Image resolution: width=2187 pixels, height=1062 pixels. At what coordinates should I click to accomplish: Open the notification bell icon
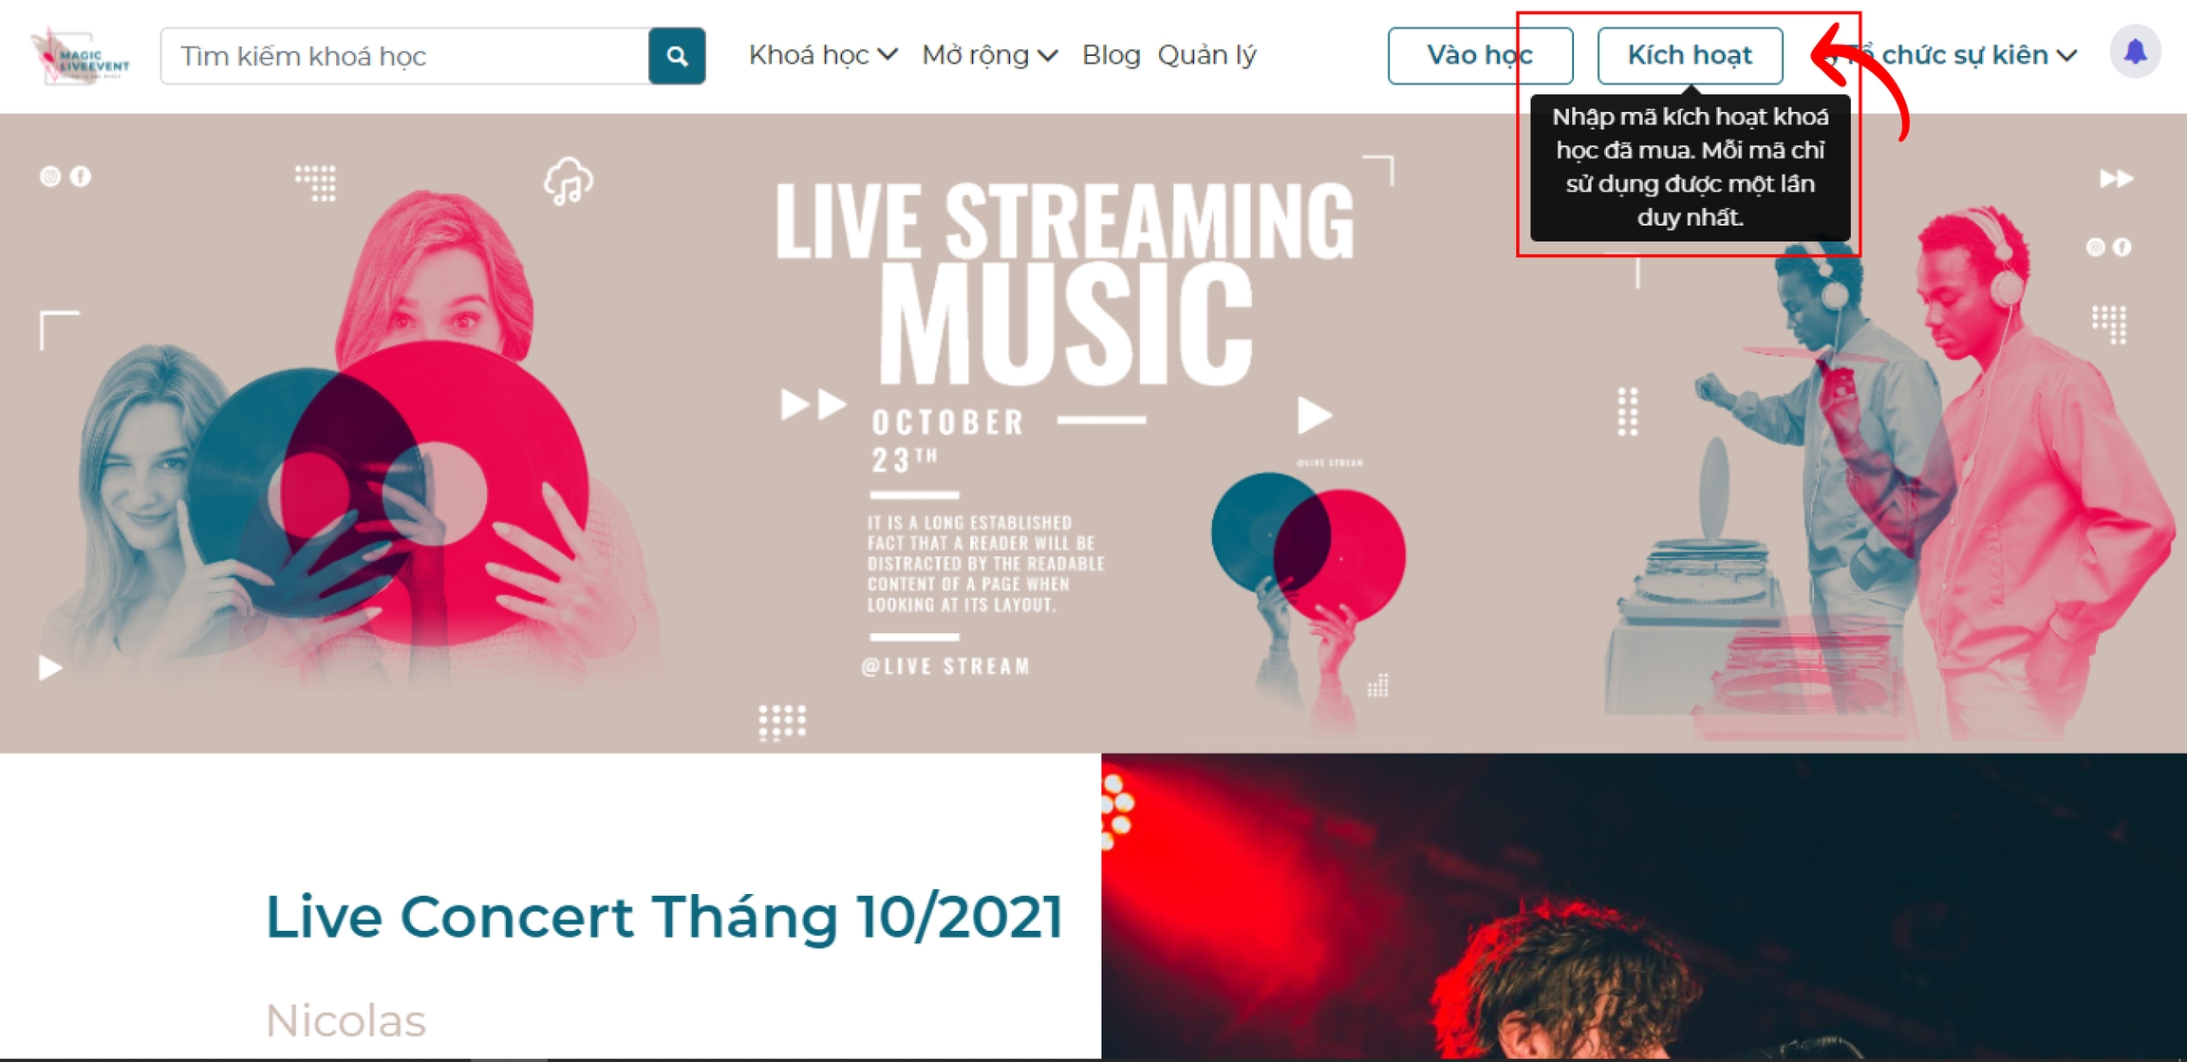tap(2135, 52)
